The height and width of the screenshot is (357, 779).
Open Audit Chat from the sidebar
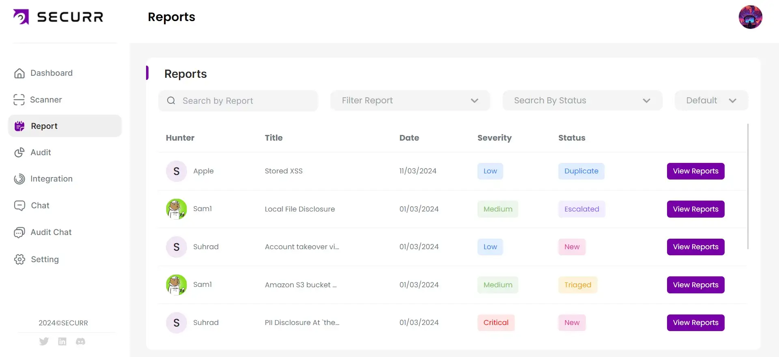(51, 232)
